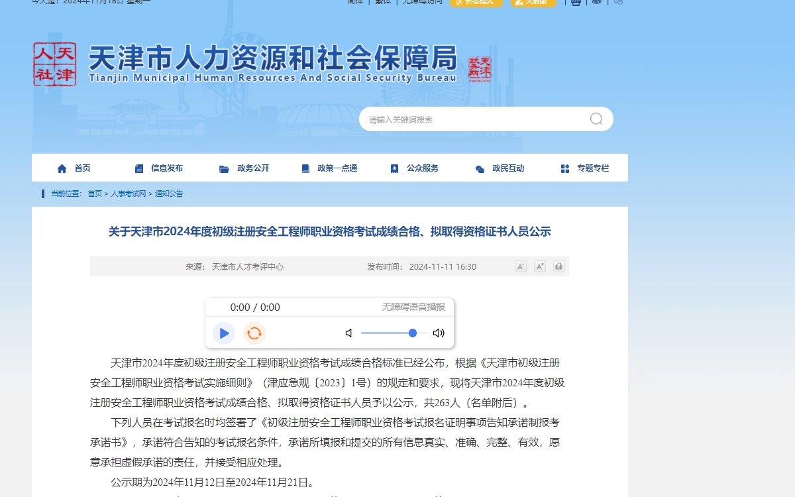Click the print icon in the article toolbar
795x497 pixels.
click(558, 266)
